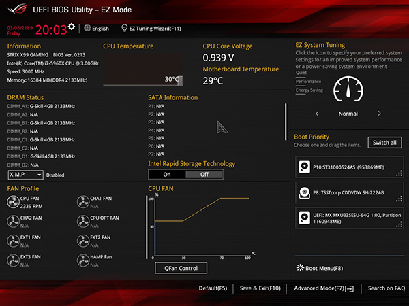
Task: Click DIMM_D1 G-Skill 4GB 2133MHz row
Action: (41, 156)
